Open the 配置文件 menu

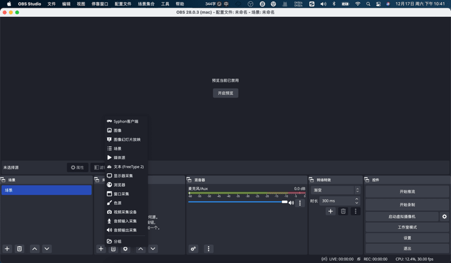click(x=123, y=4)
